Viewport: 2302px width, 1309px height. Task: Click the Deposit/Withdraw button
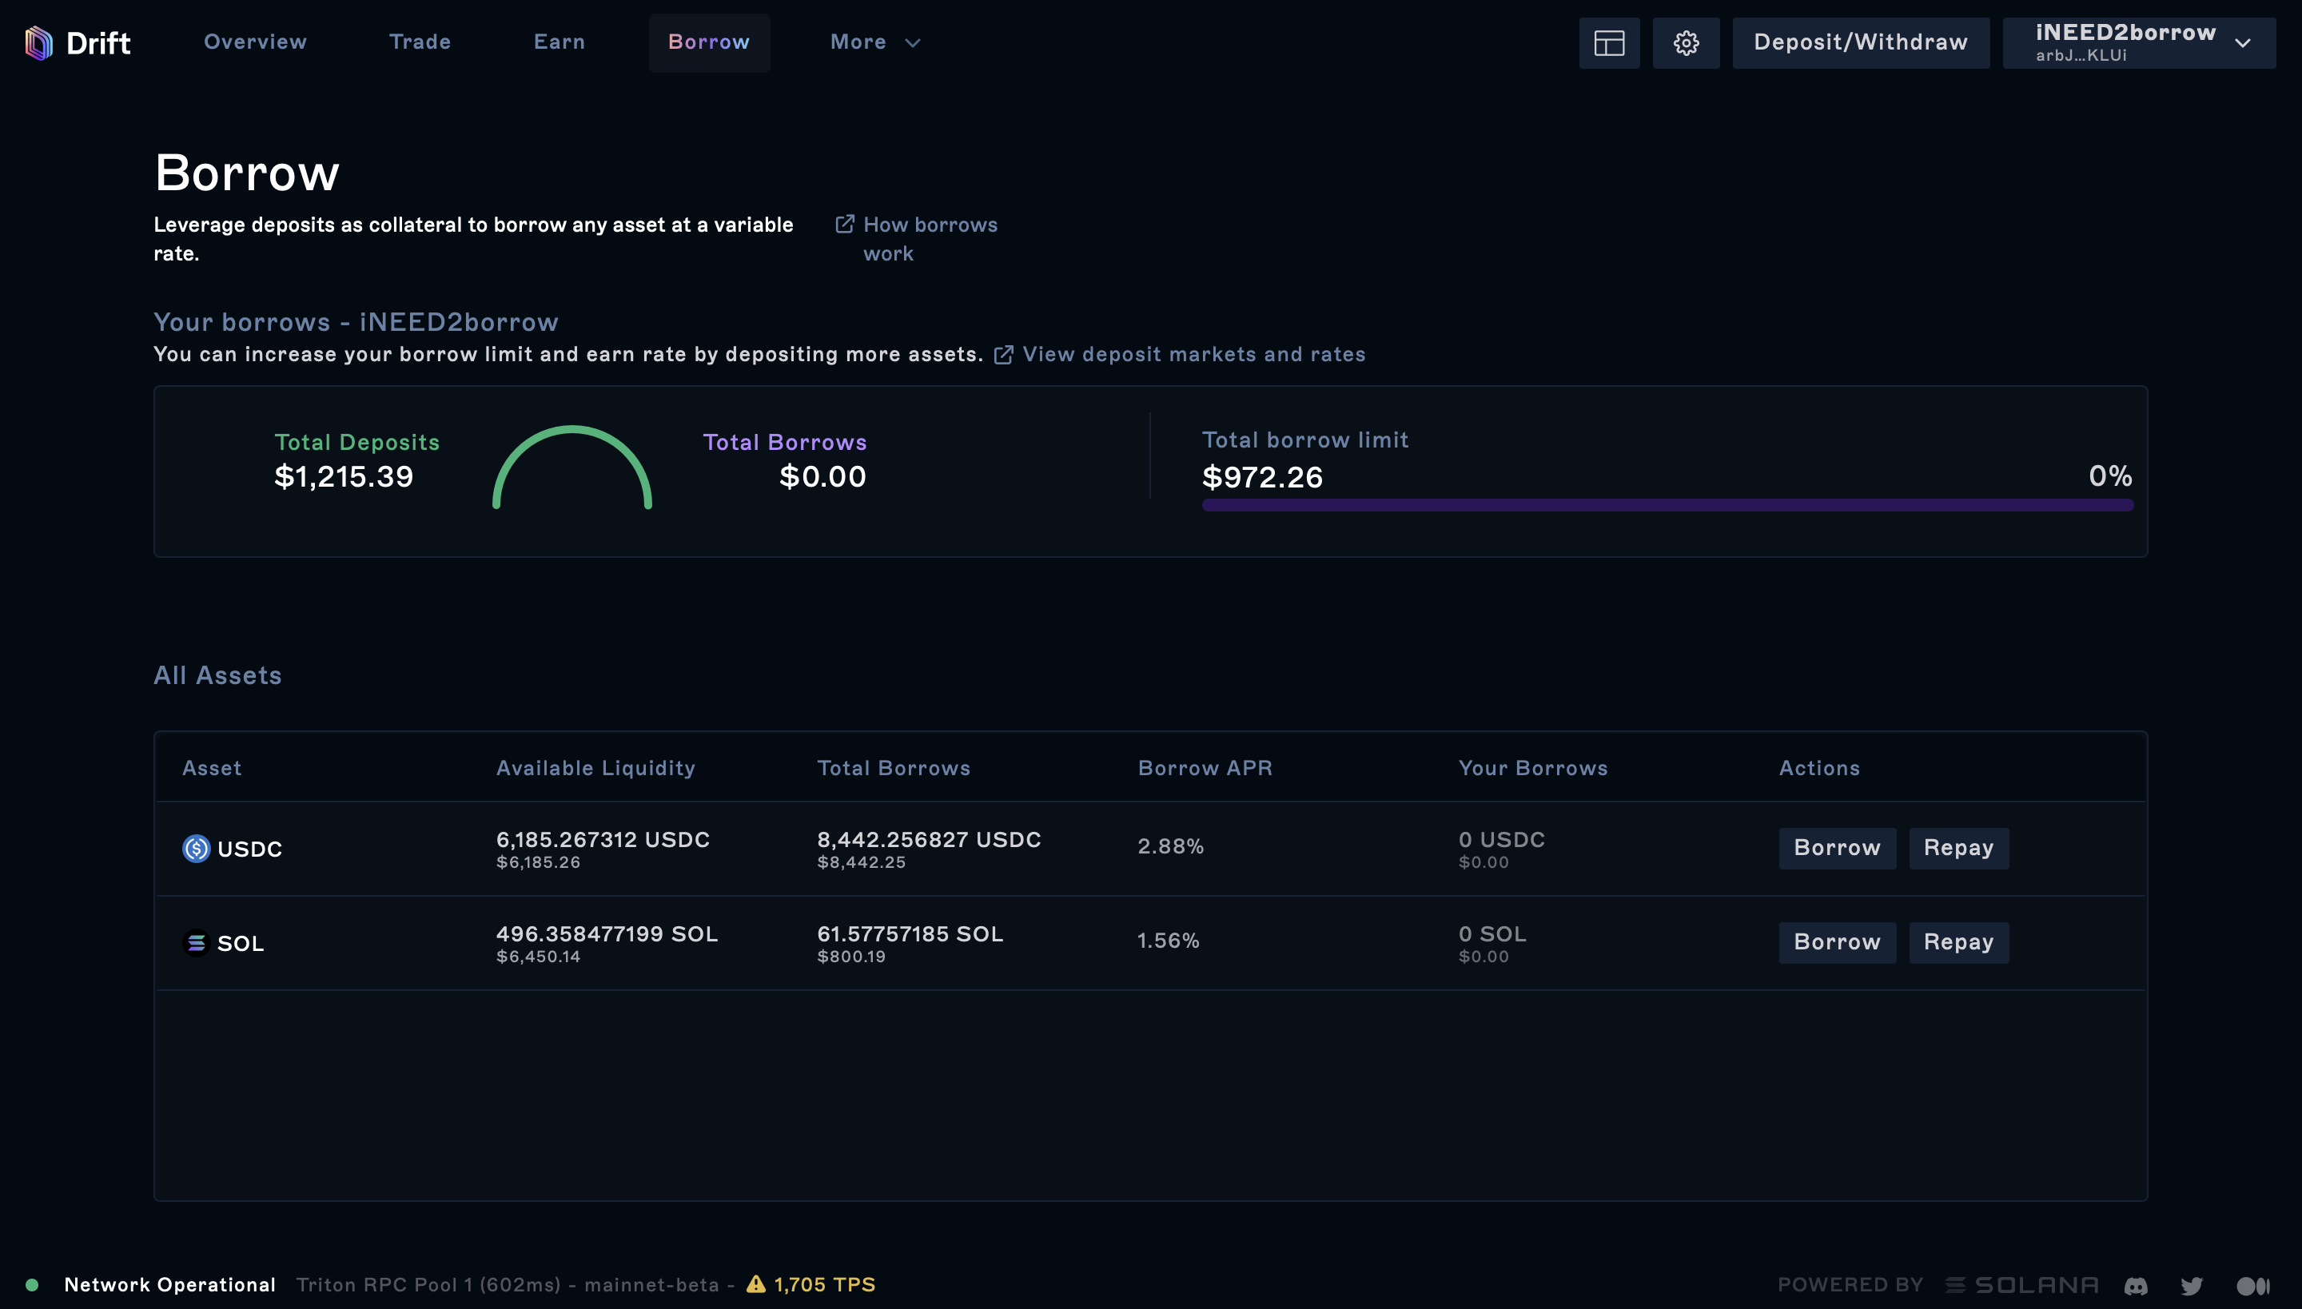(x=1861, y=42)
